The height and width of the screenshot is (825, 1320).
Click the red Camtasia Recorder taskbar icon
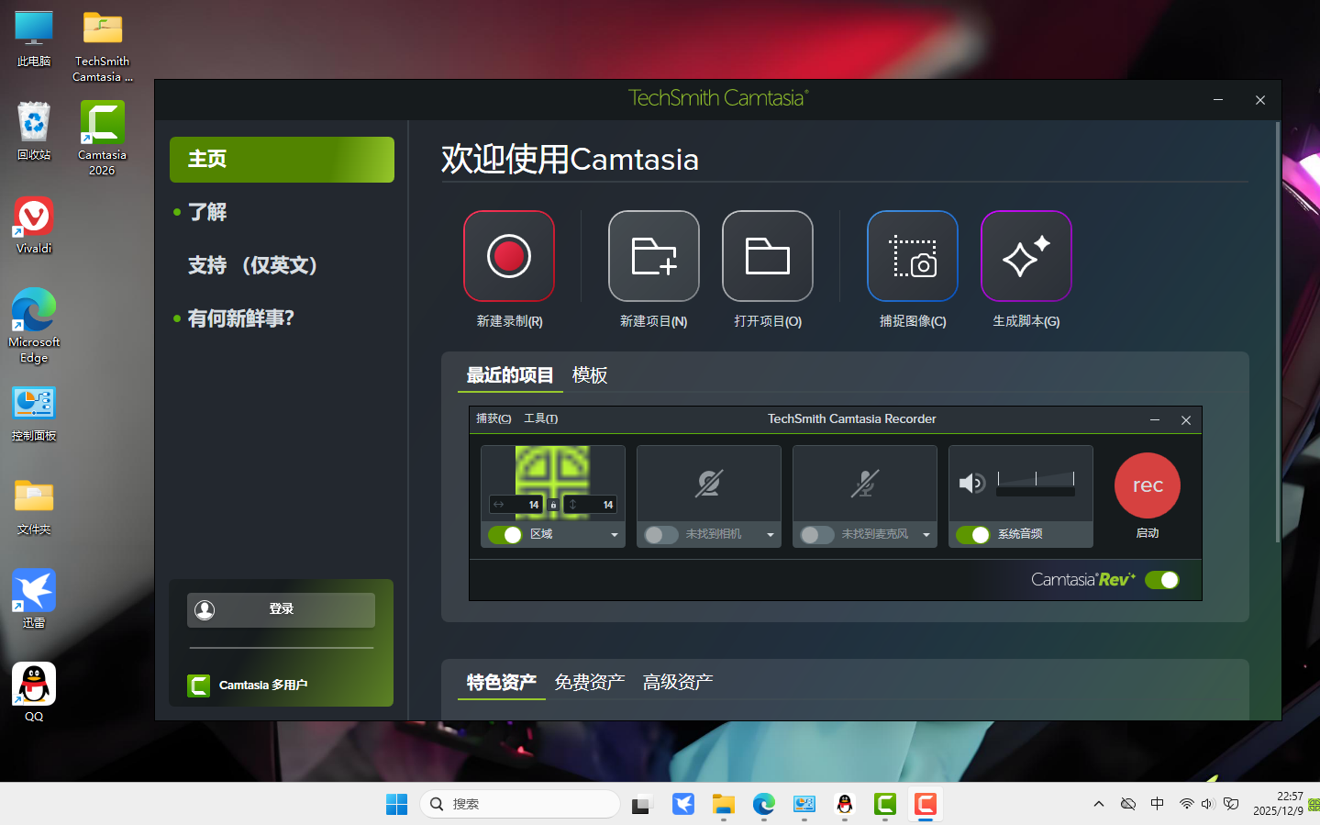(x=926, y=805)
